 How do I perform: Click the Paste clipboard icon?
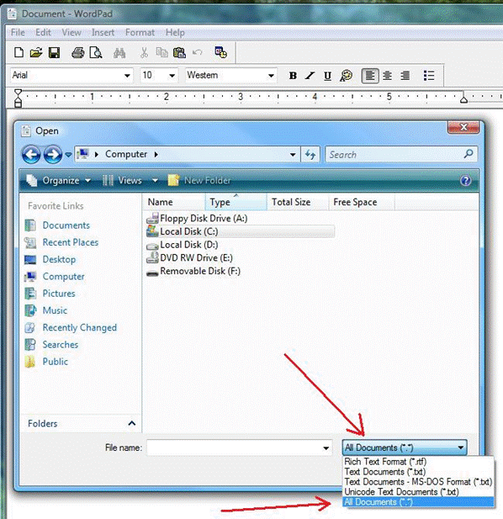(x=179, y=53)
